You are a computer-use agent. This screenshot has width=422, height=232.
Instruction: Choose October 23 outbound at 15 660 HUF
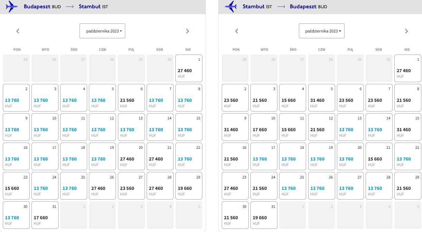click(x=16, y=186)
